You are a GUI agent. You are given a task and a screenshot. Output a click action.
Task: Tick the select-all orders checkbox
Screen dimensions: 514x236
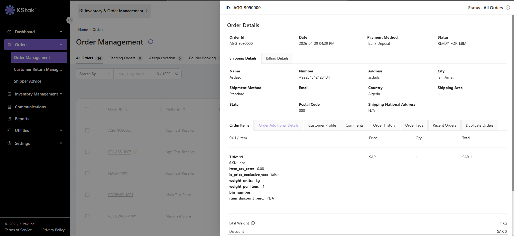[x=87, y=109]
